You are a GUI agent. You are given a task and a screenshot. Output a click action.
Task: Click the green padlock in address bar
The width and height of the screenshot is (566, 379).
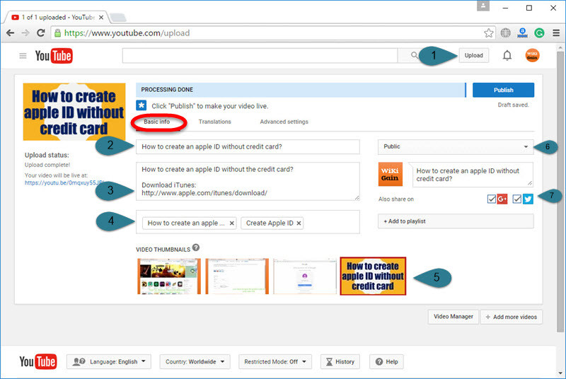(x=57, y=33)
